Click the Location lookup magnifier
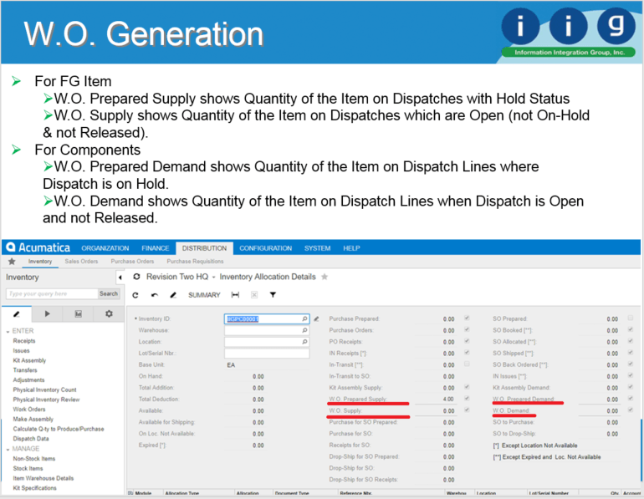Viewport: 644px width, 499px height. click(x=304, y=342)
